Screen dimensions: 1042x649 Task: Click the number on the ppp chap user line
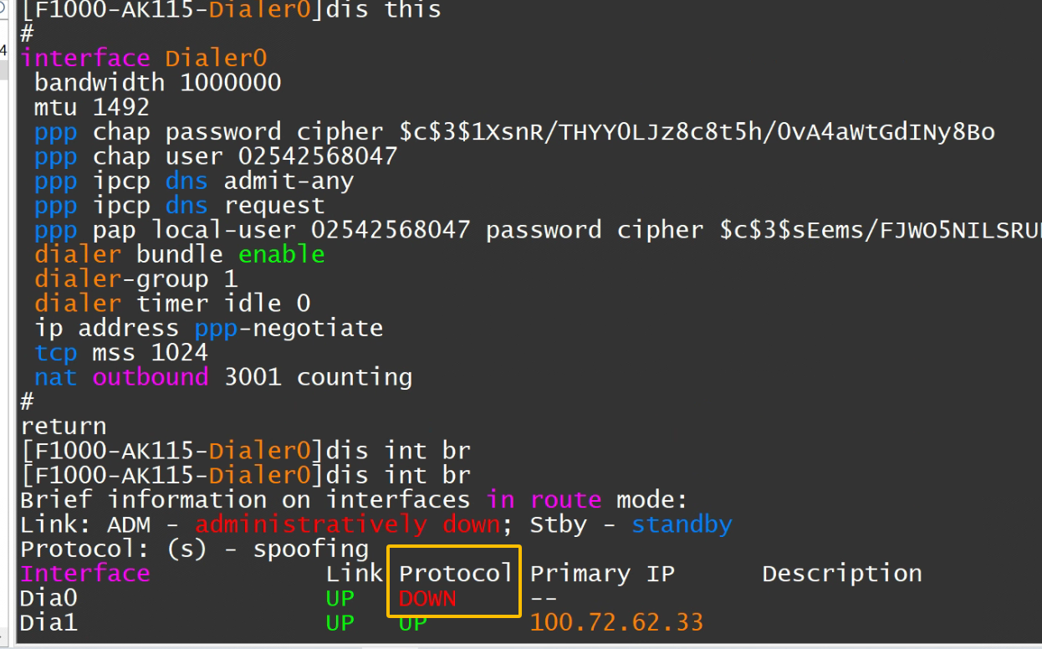(318, 156)
